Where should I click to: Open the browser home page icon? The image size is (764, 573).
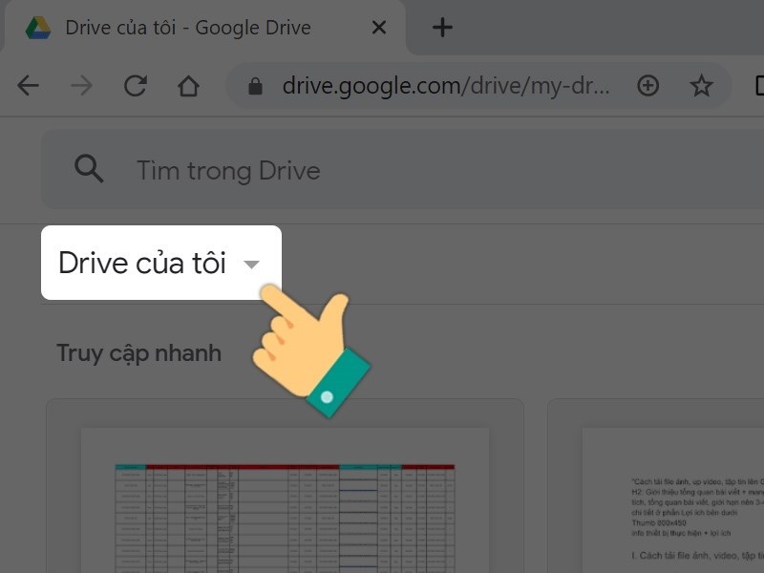click(x=189, y=85)
